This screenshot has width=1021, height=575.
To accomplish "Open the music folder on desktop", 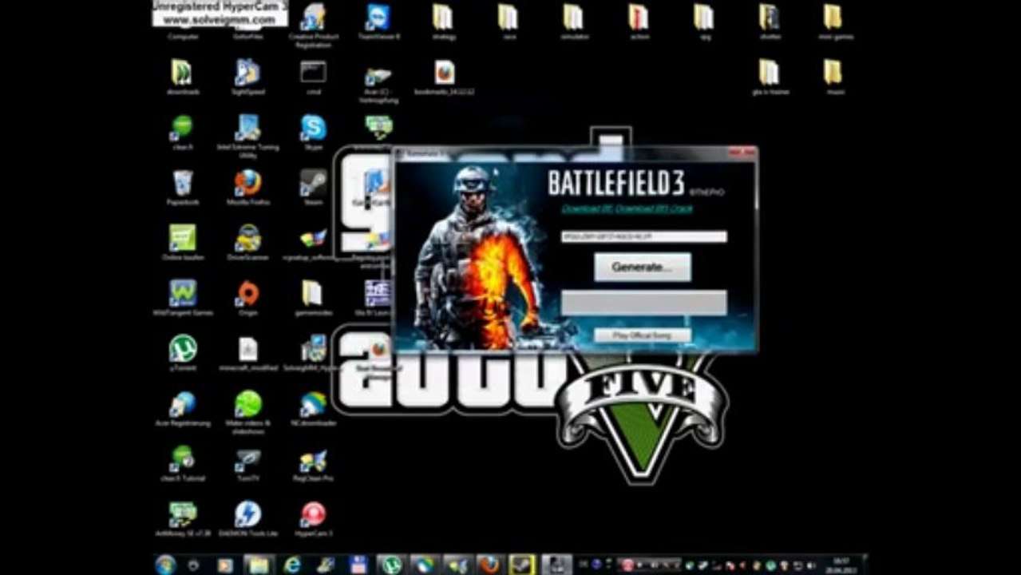I will [834, 77].
